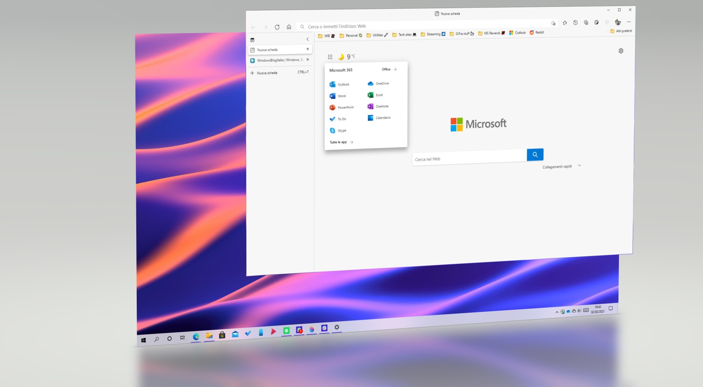Open the Reddit bookmark
703x387 pixels.
pos(537,32)
